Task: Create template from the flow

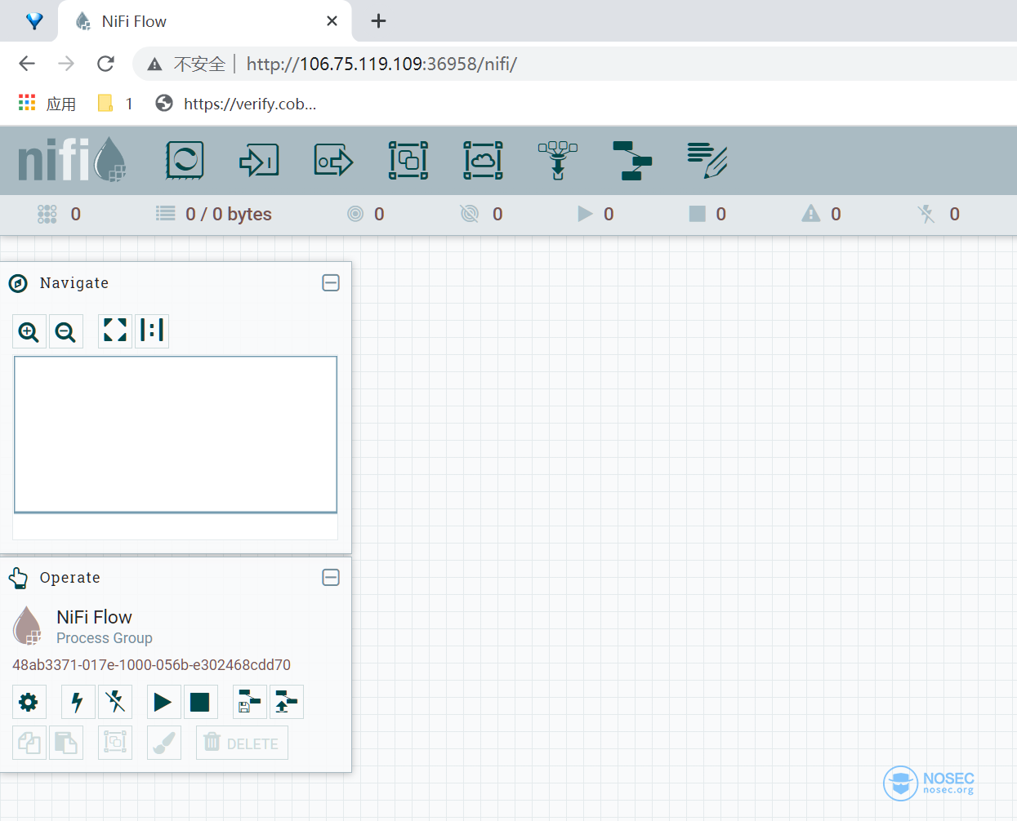Action: [250, 702]
